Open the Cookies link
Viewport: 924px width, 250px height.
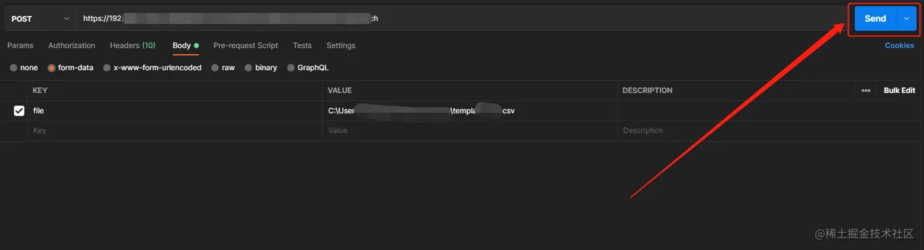pos(899,46)
